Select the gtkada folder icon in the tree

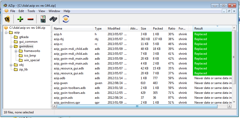click(x=16, y=37)
